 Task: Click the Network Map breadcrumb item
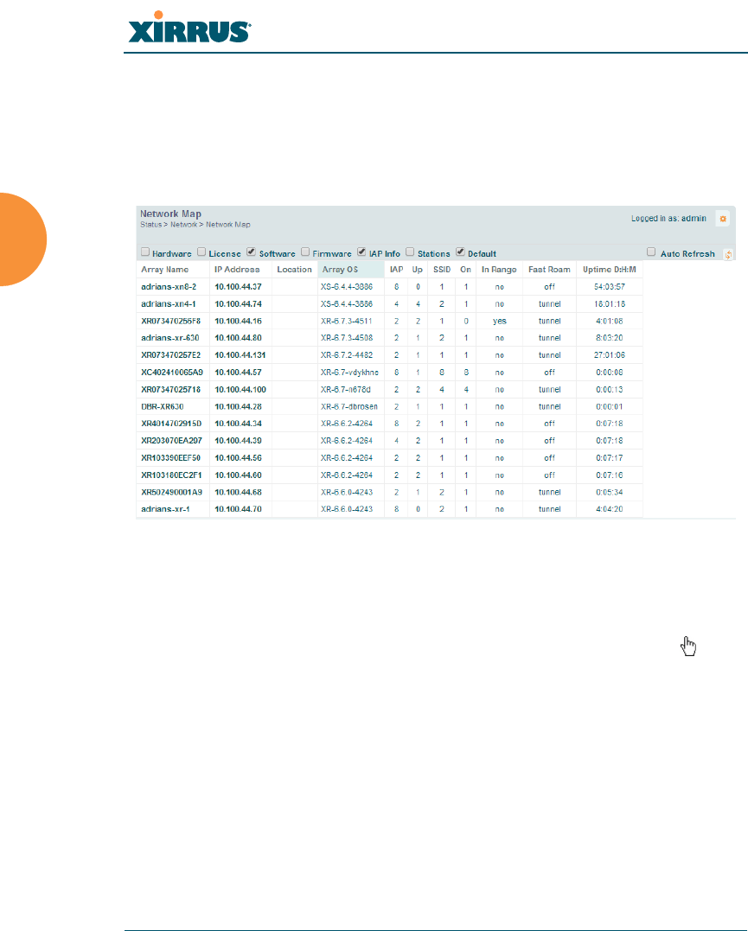(x=228, y=225)
